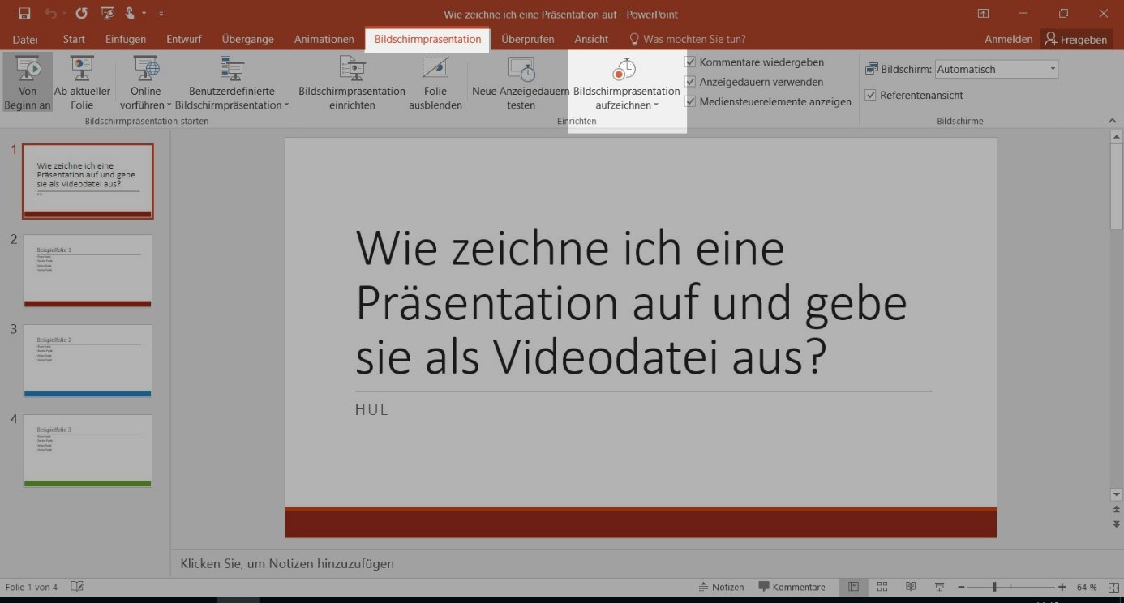Screen dimensions: 1124x603
Task: Click the Freigeben button
Action: coord(1075,39)
